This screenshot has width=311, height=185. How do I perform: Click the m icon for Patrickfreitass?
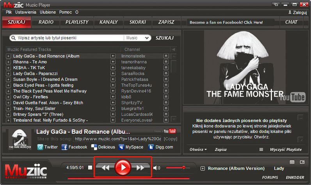166,79
